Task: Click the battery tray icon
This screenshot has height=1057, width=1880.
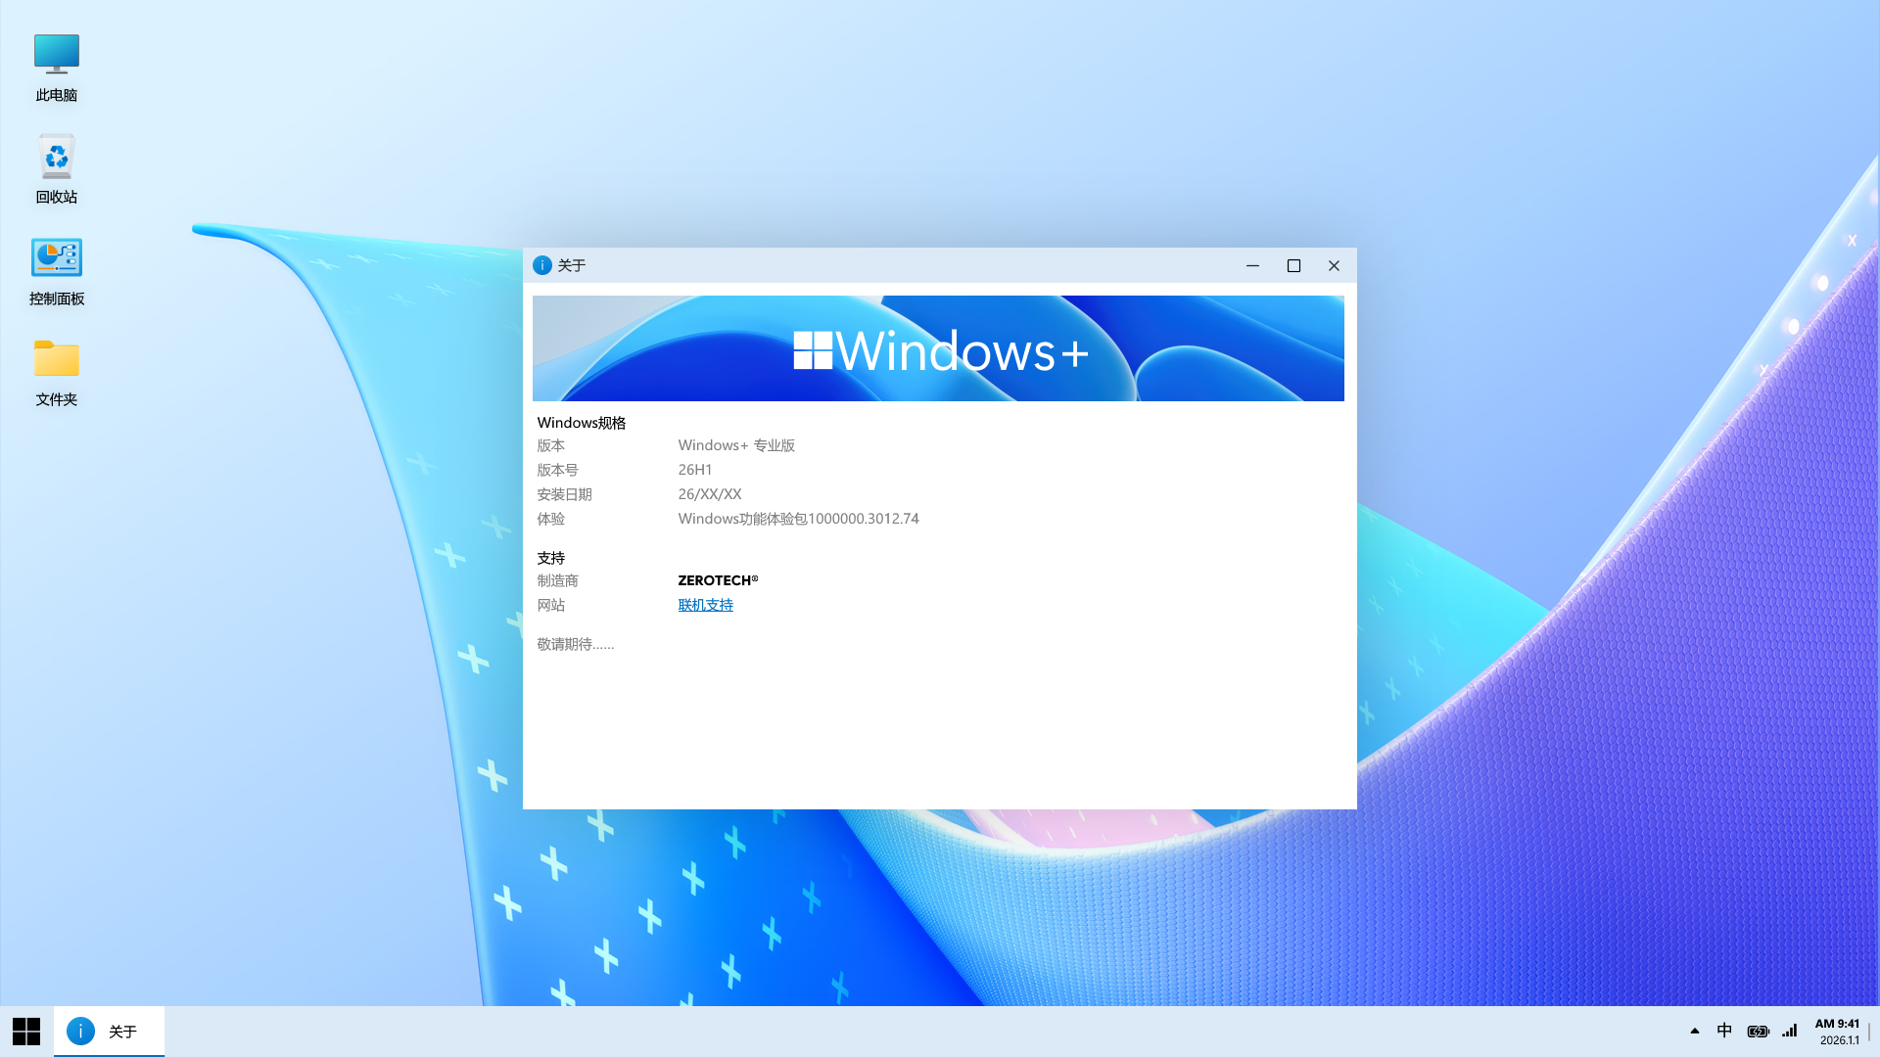Action: [1759, 1031]
